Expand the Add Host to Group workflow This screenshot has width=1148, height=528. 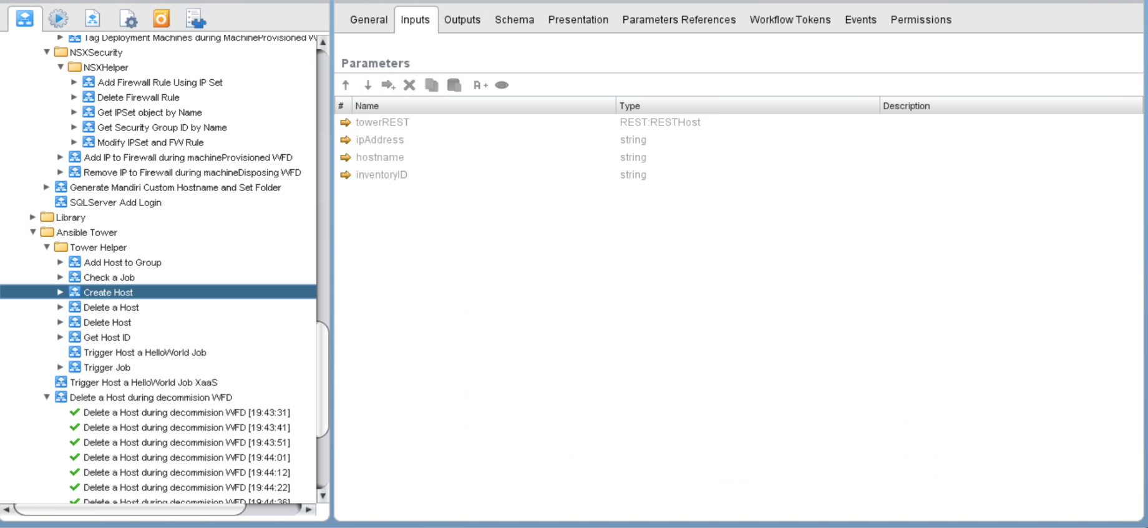click(x=61, y=262)
